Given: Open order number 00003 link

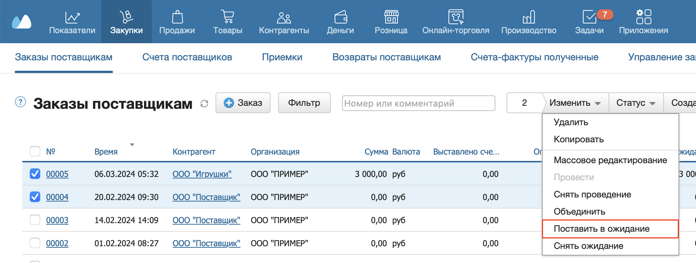Looking at the screenshot, I should pos(57,220).
